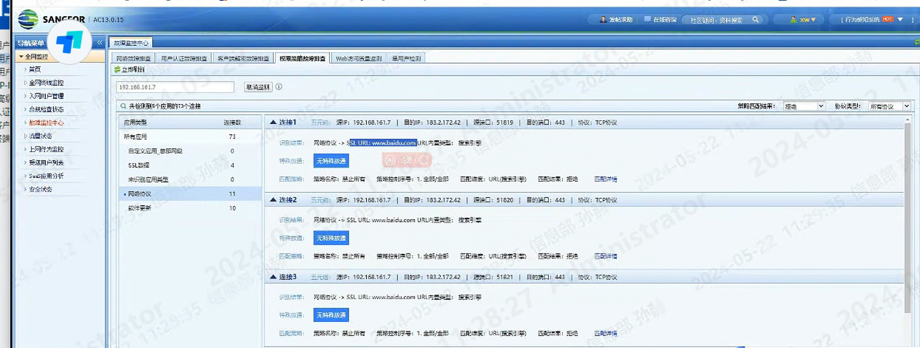The image size is (920, 348).
Task: Collapse the 全网监控 menu group
Action: (21, 57)
